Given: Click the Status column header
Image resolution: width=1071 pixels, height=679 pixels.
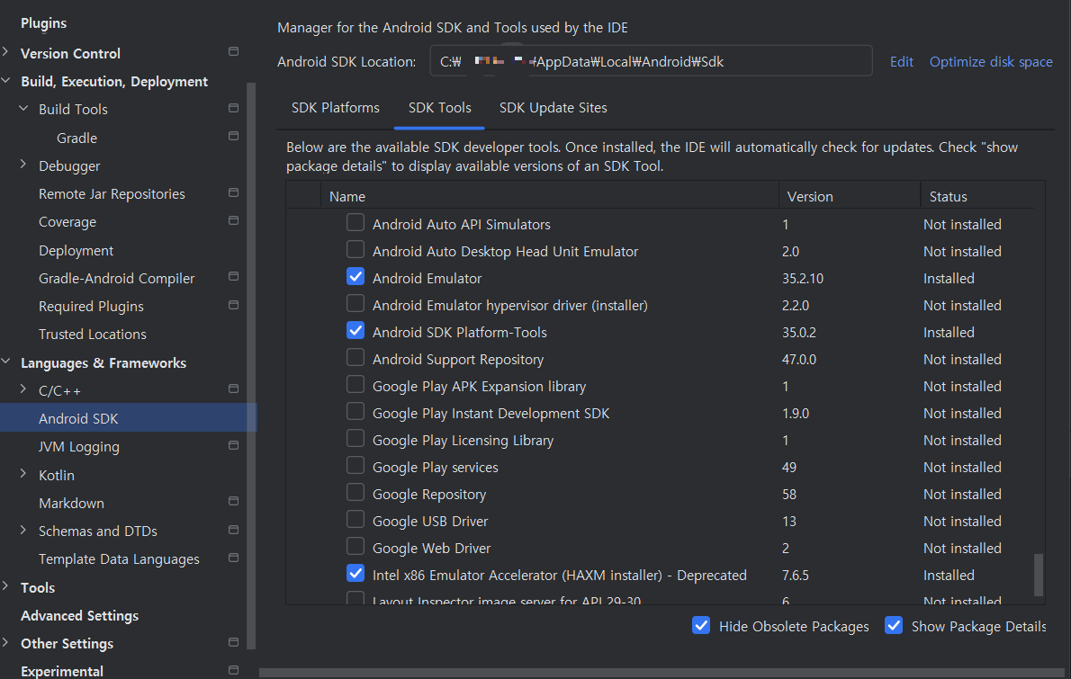Looking at the screenshot, I should (976, 196).
